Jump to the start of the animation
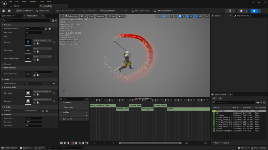268x150 pixels. pyautogui.click(x=61, y=143)
